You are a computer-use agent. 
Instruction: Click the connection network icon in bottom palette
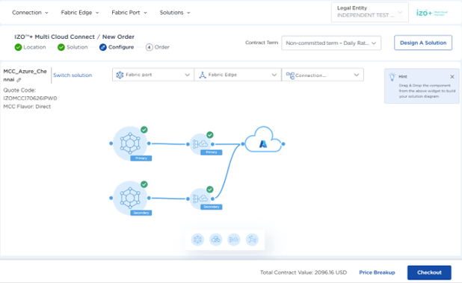tap(252, 240)
